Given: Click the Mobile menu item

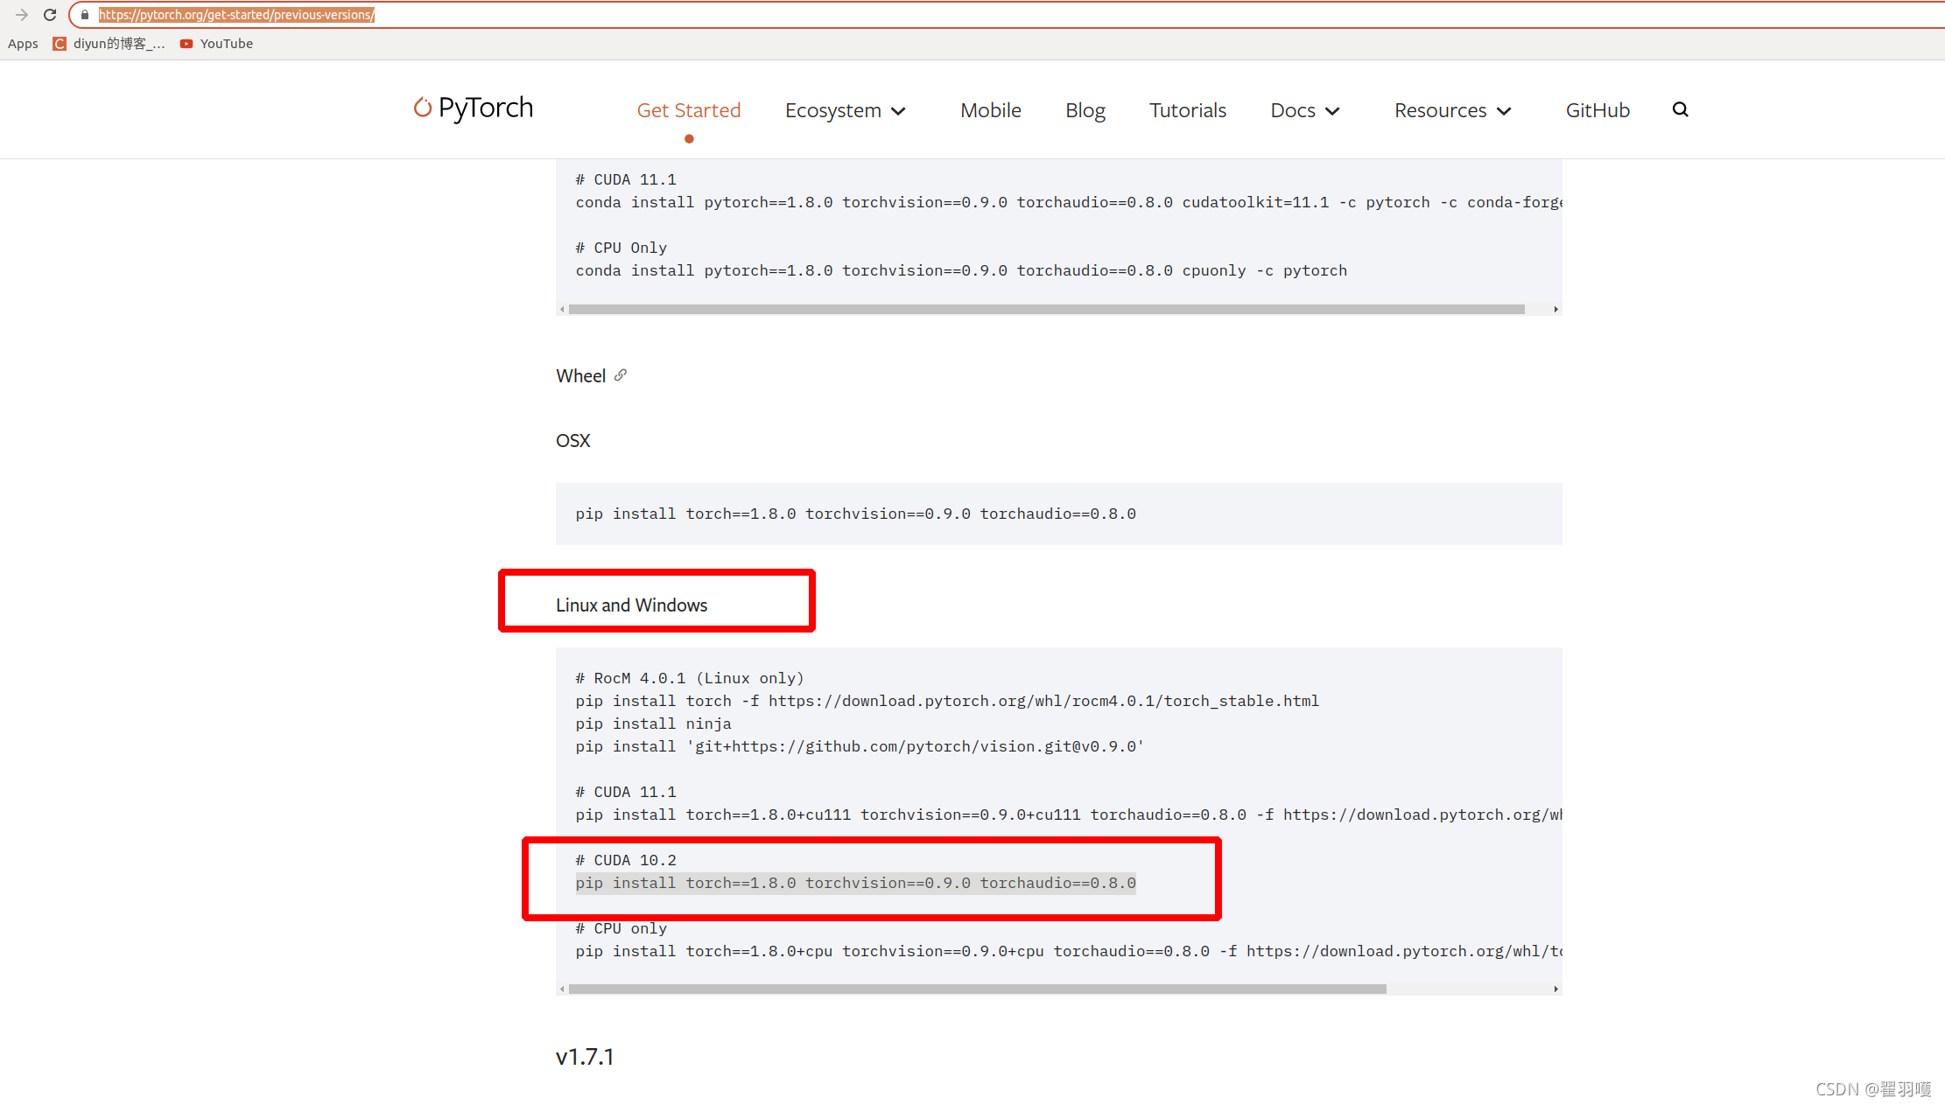Looking at the screenshot, I should [x=990, y=109].
